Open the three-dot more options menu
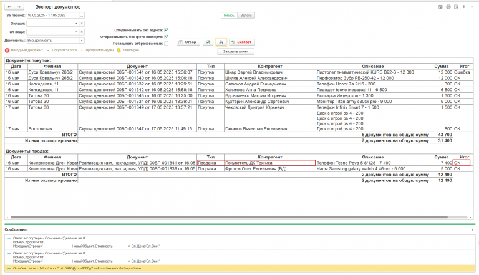The width and height of the screenshot is (479, 275). point(464,7)
